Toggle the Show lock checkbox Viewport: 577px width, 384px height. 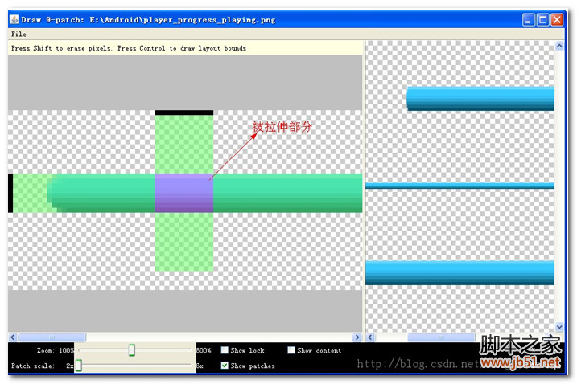point(225,350)
